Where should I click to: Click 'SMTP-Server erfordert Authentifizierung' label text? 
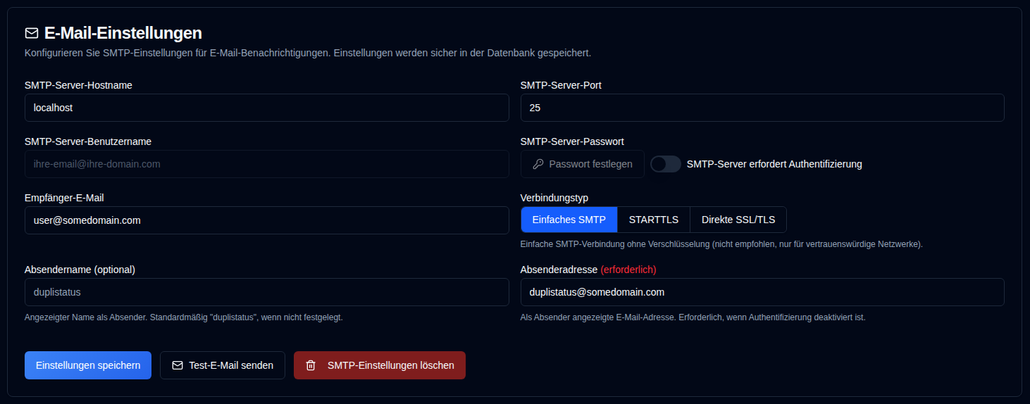point(774,164)
